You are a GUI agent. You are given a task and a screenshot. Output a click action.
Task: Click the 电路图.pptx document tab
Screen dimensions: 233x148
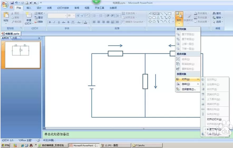[x=11, y=34]
